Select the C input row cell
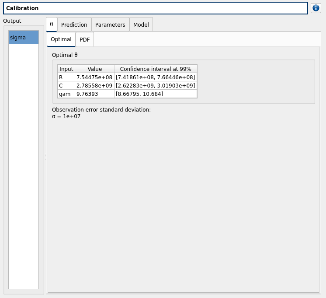 click(66, 86)
